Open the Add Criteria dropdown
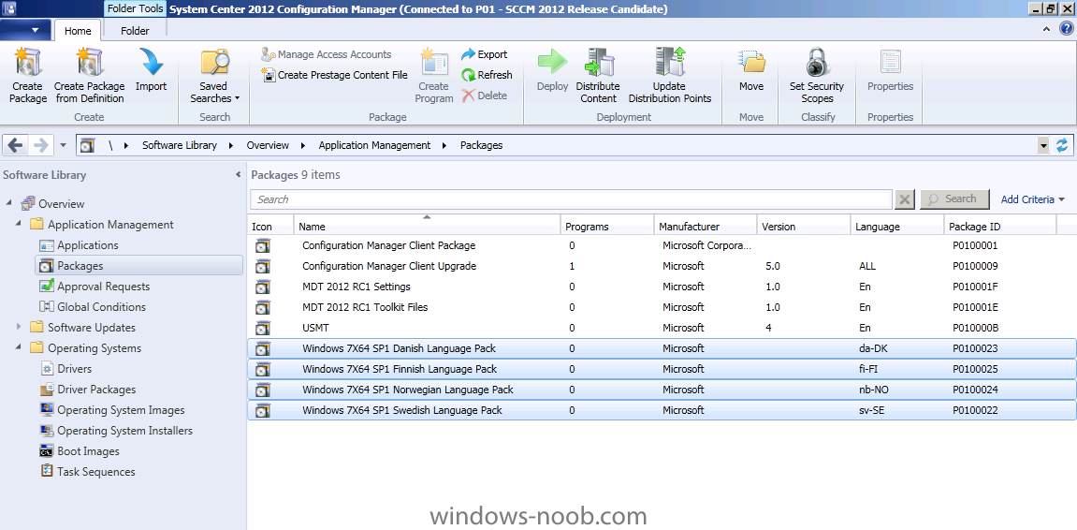The height and width of the screenshot is (530, 1077). (1032, 199)
